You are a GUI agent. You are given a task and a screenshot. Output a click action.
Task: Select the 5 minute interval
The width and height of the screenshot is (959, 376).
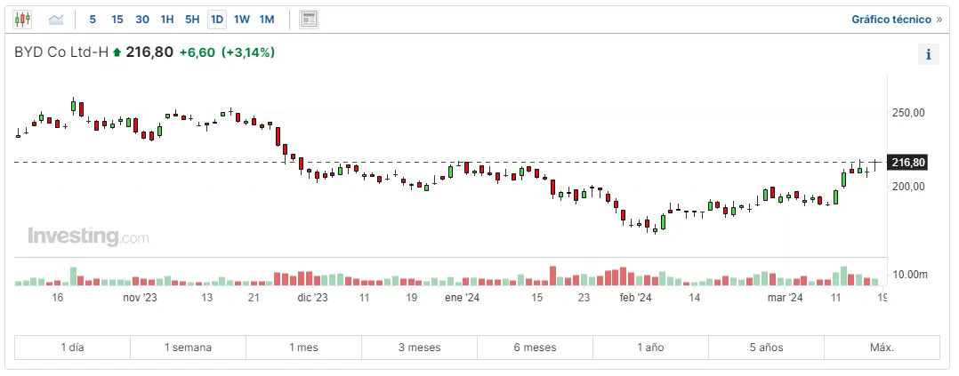(93, 19)
